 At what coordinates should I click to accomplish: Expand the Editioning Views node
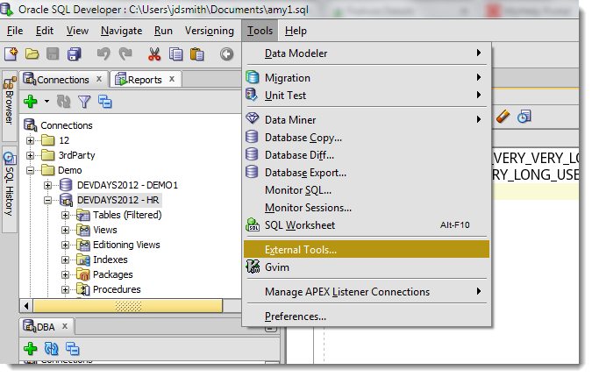click(65, 245)
